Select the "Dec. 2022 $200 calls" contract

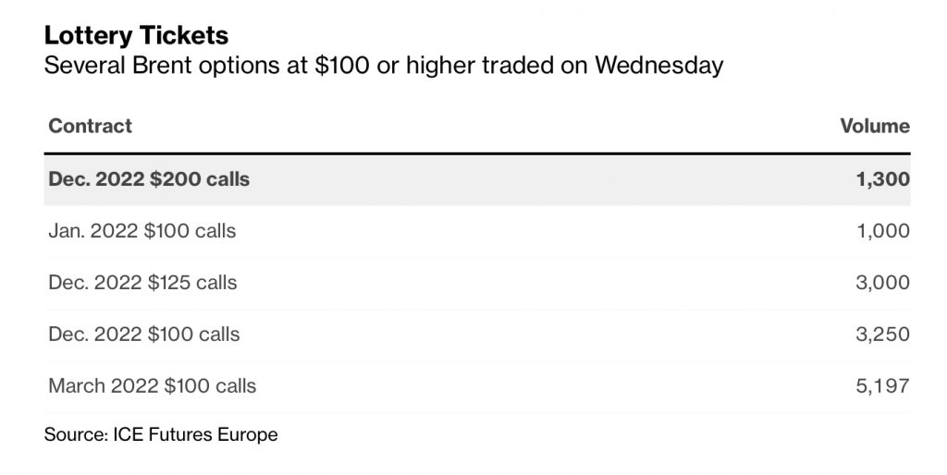pos(149,179)
